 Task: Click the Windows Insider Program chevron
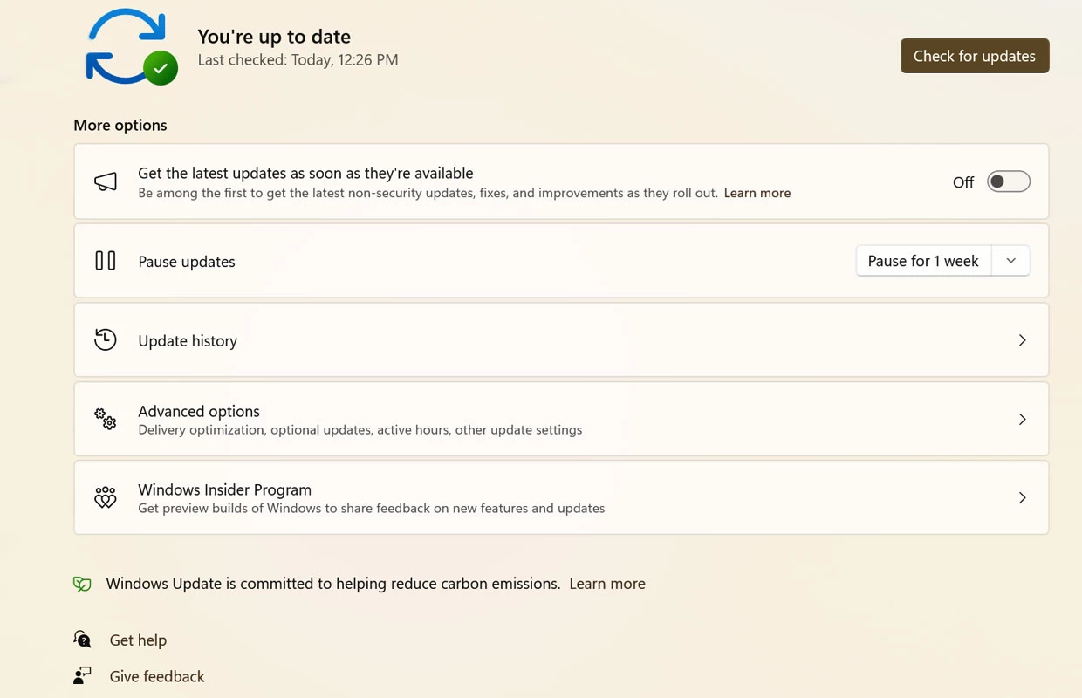[1023, 498]
